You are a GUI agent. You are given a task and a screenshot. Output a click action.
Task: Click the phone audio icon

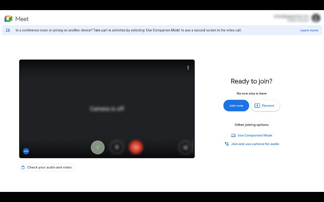(x=227, y=144)
